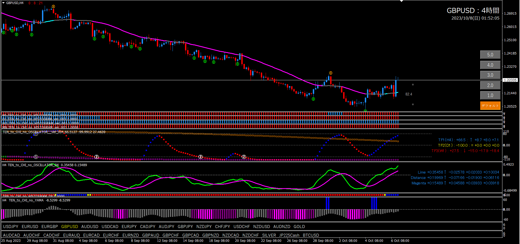Click the 'Magenta +0.15489' readout line

click(x=455, y=183)
